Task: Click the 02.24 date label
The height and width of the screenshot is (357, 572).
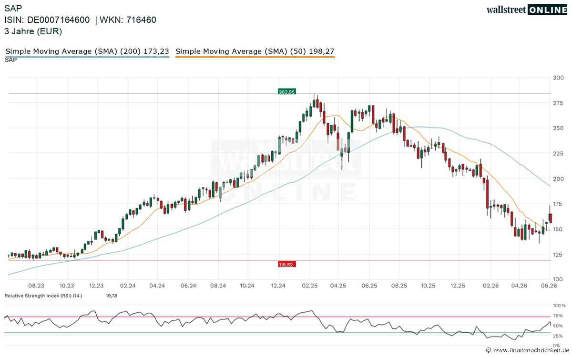Action: click(127, 286)
